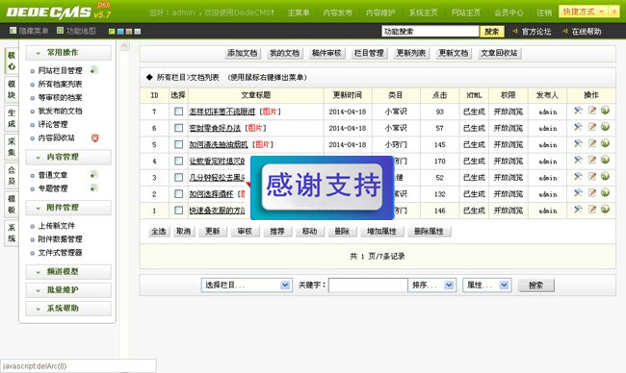Click the green preview globe for article ID 4

pos(605,160)
